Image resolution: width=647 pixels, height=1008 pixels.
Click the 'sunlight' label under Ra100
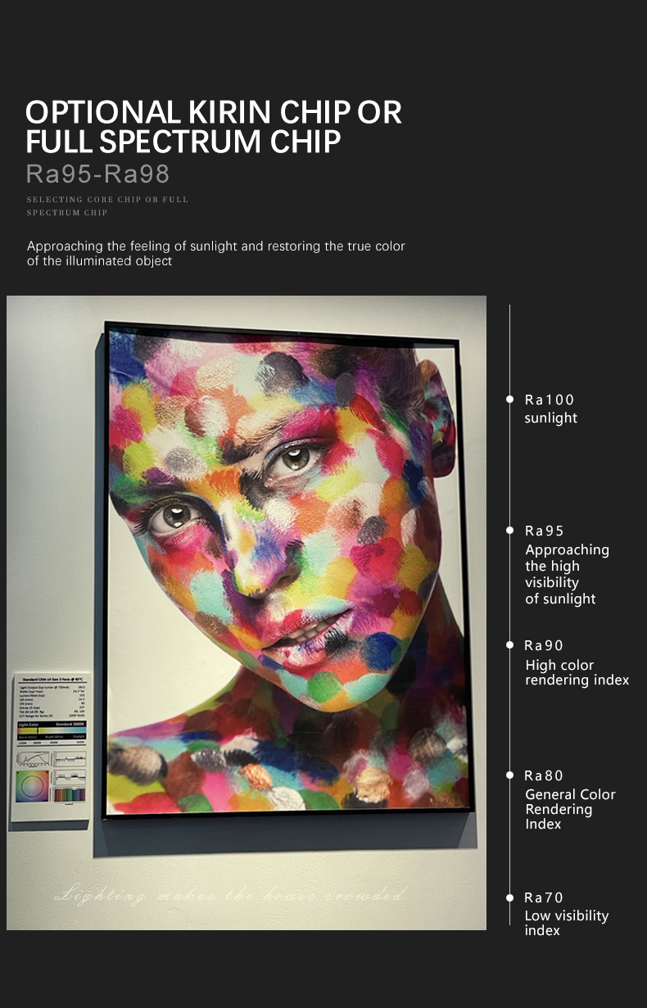(551, 418)
